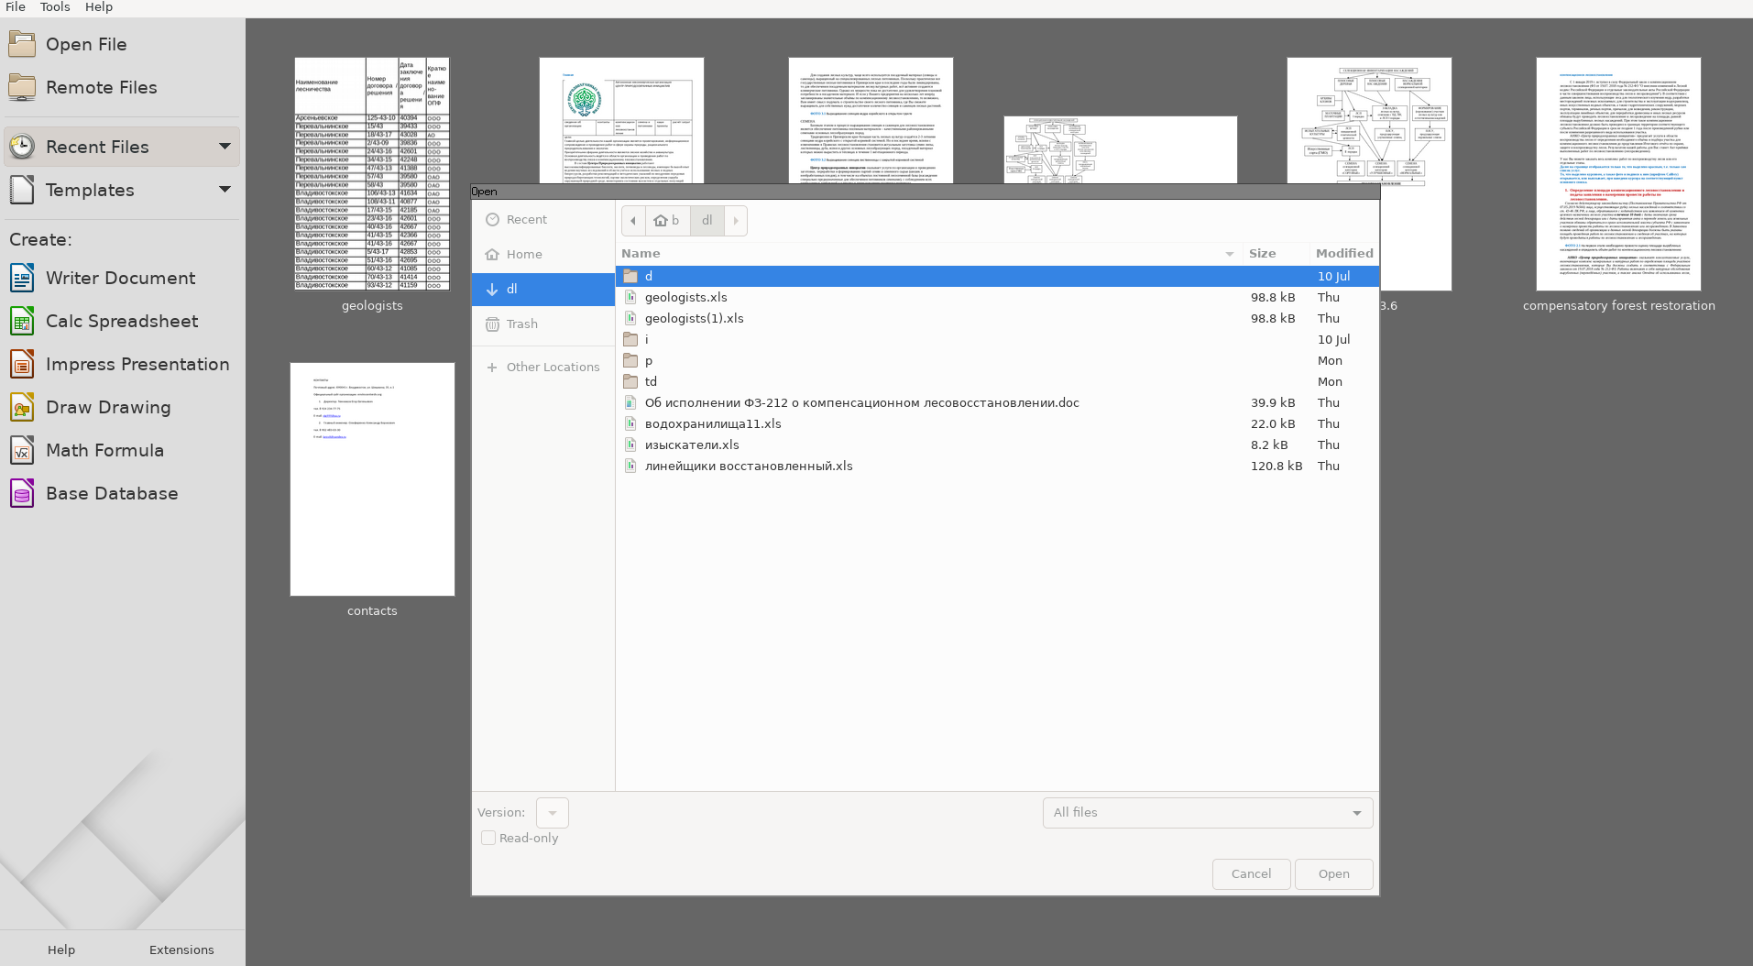
Task: Open the Help menu in menu bar
Action: pyautogui.click(x=99, y=7)
